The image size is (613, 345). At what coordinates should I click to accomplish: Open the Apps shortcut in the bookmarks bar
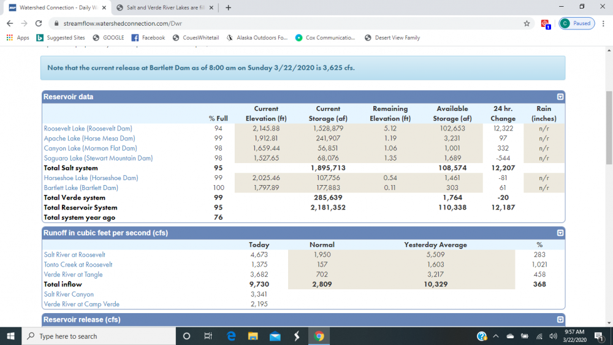click(x=18, y=37)
